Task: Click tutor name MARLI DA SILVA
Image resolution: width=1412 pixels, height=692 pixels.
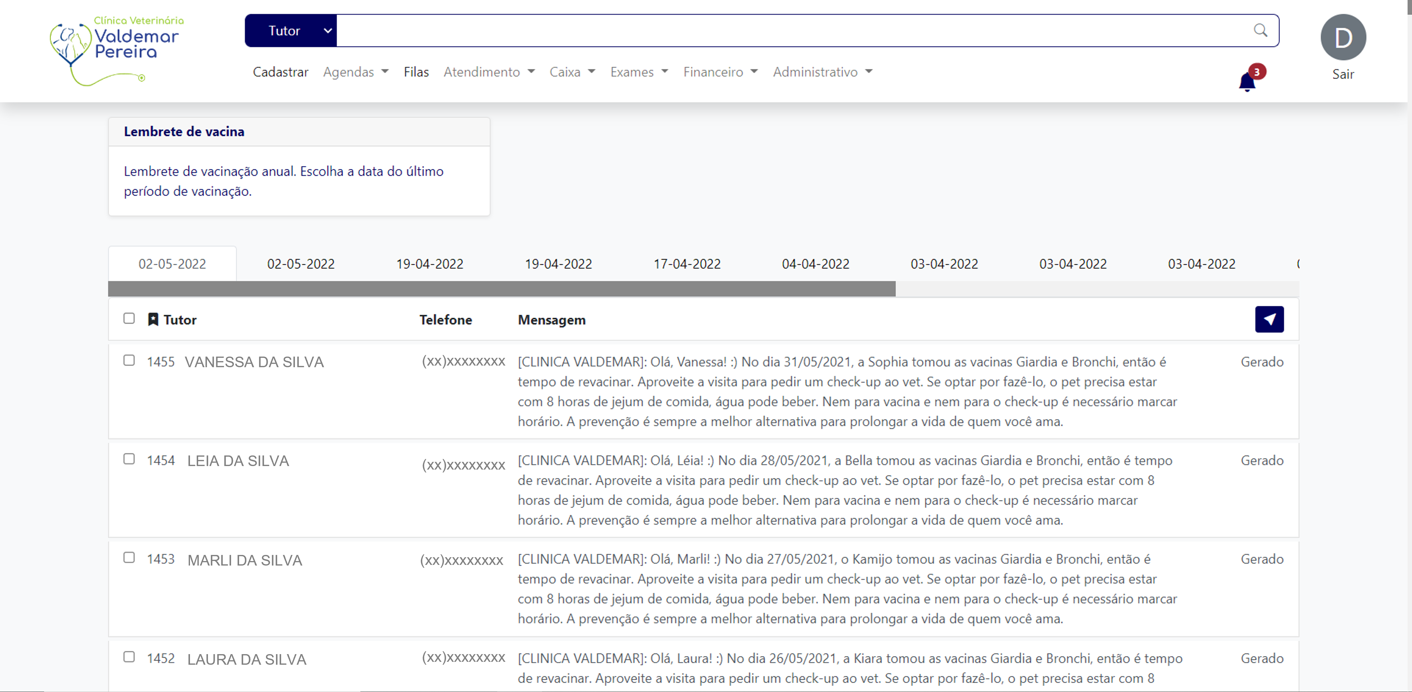Action: (x=245, y=560)
